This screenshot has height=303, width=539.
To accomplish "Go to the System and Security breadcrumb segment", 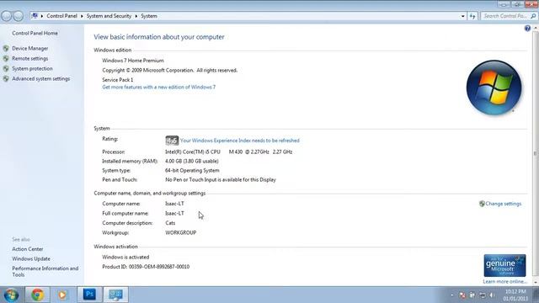I will (x=109, y=16).
